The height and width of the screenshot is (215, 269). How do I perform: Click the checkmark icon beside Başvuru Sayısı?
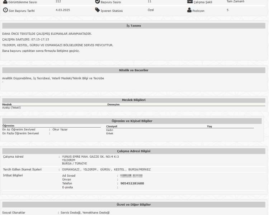click(98, 2)
